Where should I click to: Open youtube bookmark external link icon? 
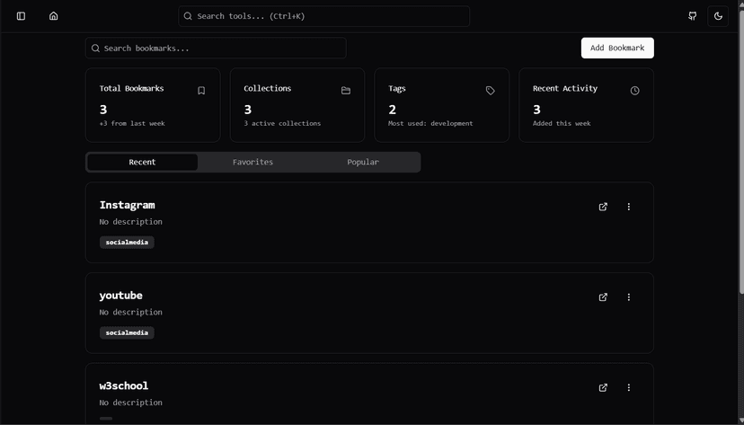click(x=603, y=297)
